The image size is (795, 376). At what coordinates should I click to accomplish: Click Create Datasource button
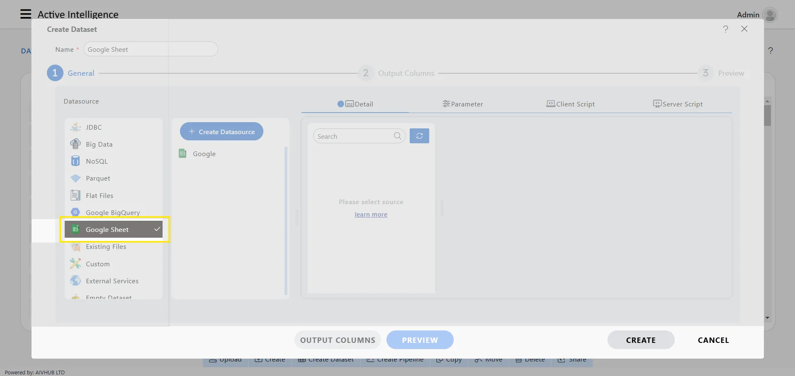(x=221, y=131)
